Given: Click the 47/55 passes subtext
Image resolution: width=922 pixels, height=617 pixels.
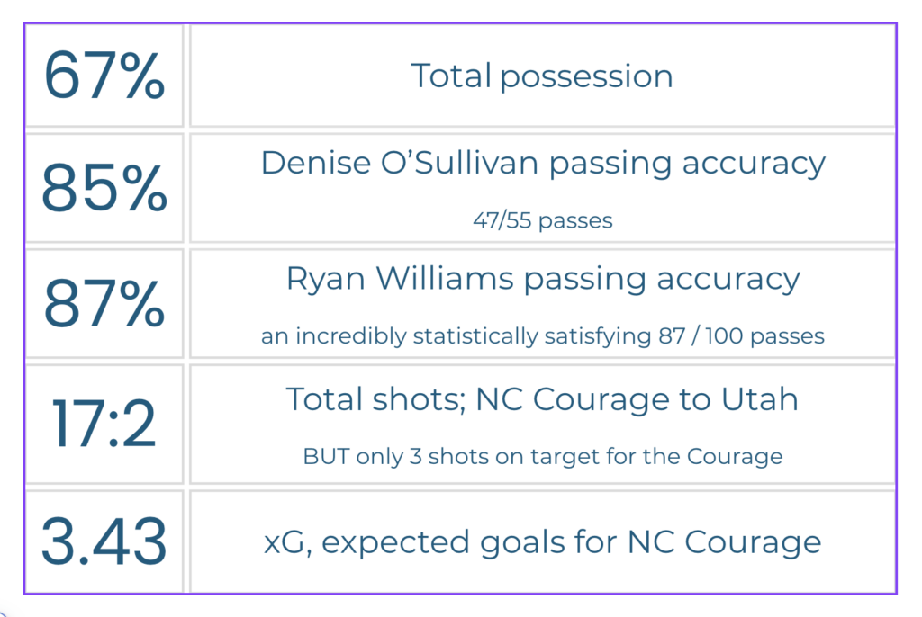Looking at the screenshot, I should click(543, 220).
